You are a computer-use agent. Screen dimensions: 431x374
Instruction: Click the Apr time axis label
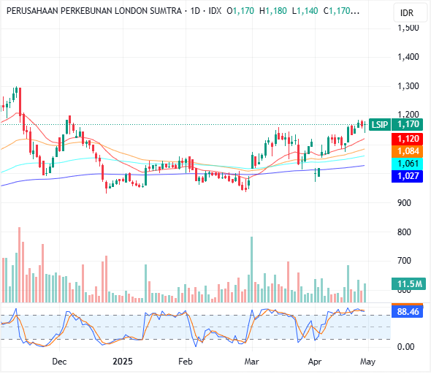coord(315,362)
